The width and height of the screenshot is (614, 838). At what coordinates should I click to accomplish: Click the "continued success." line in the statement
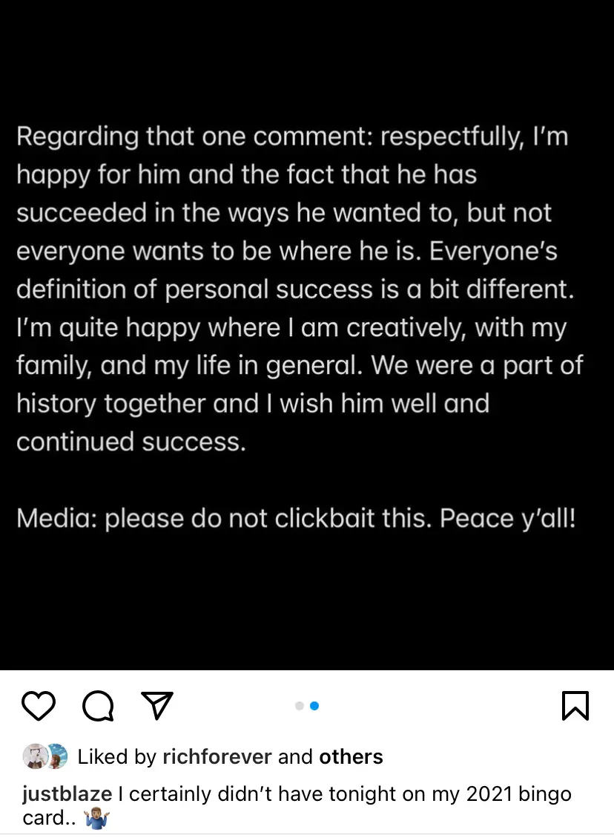click(131, 442)
